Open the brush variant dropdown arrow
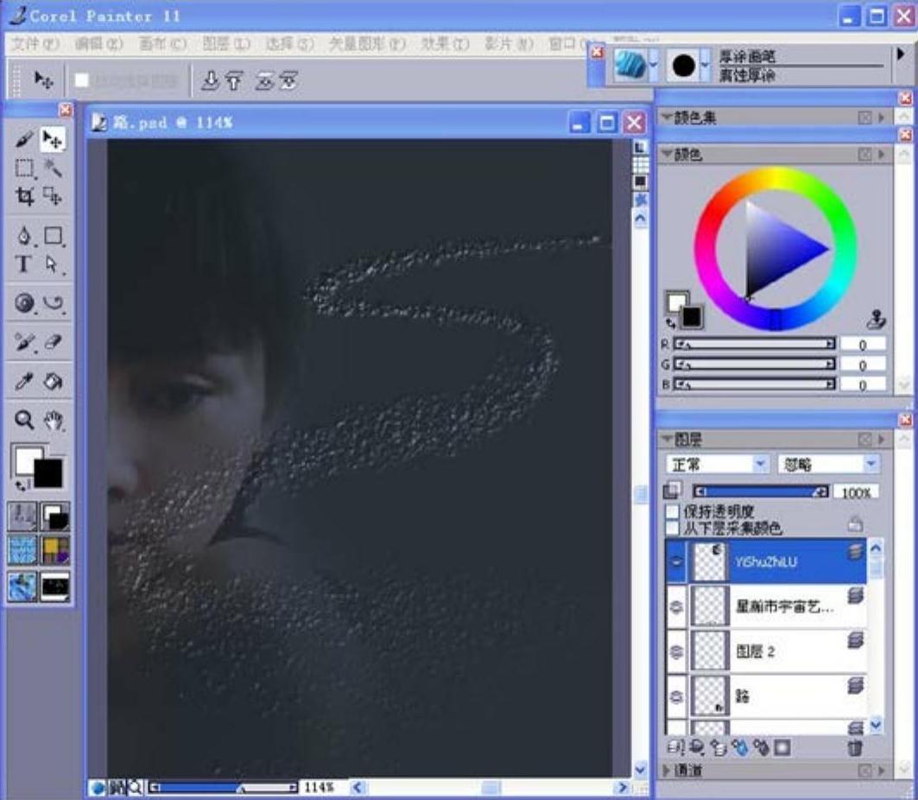Screen dimensions: 918x800 [706, 65]
